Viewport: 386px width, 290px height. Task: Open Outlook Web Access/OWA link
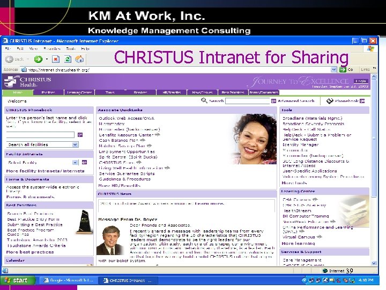127,118
